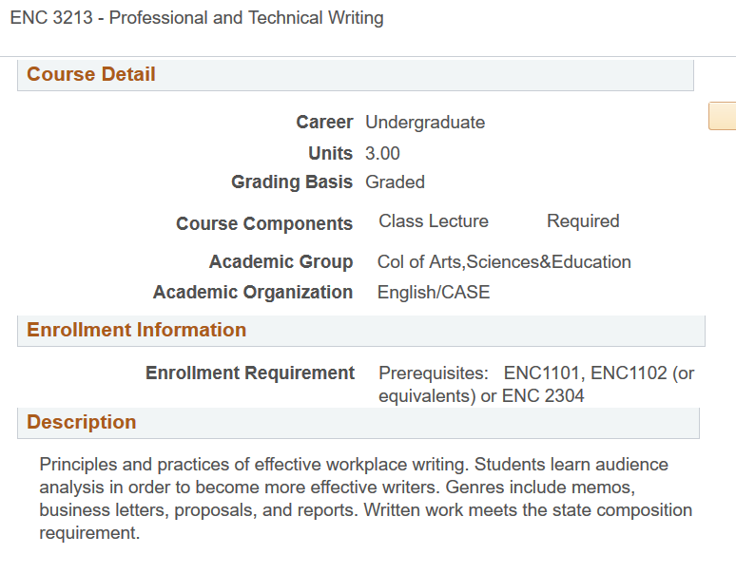Viewport: 736px width, 574px height.
Task: Click the 3.00 units value
Action: point(382,153)
